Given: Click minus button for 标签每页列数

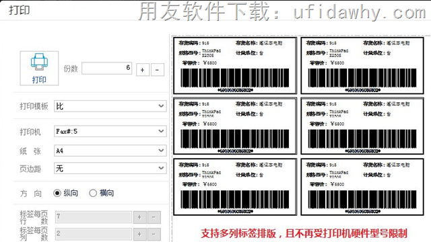Looking at the screenshot, I should [x=154, y=235].
